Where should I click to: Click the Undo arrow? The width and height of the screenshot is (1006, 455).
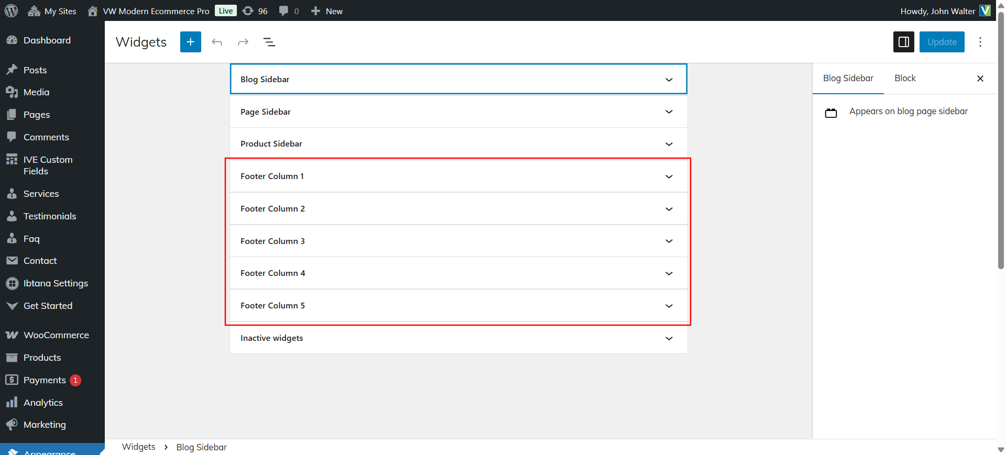point(217,42)
